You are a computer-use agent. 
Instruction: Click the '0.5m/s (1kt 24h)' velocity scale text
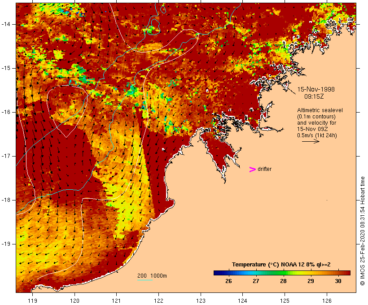click(x=317, y=135)
